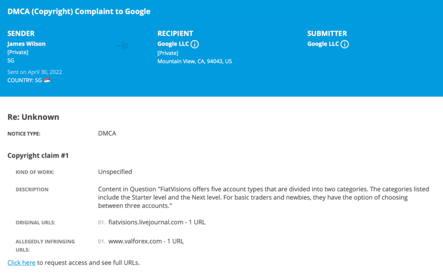
Task: Click the 'Sent on April 30, 2022' date
Action: [35, 72]
